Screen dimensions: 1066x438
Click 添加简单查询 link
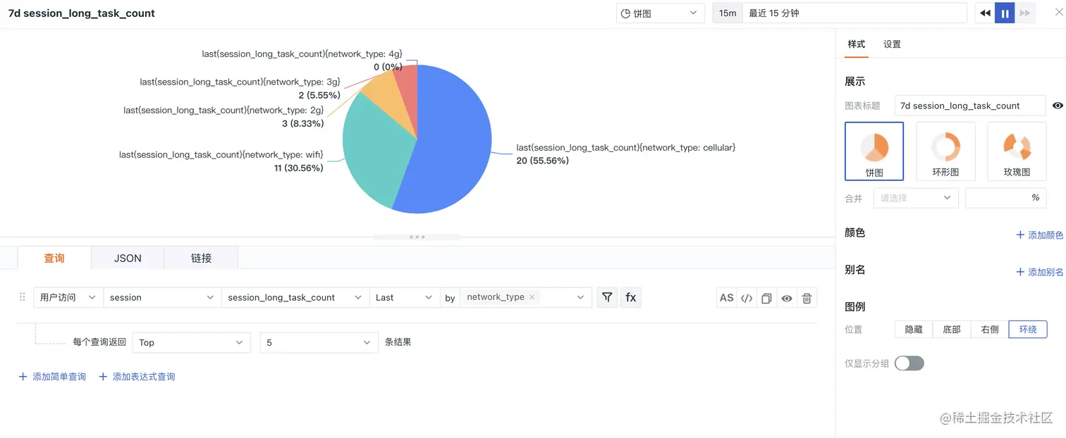click(52, 377)
